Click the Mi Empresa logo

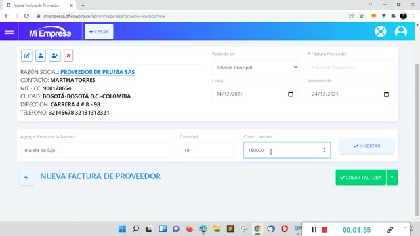[50, 32]
